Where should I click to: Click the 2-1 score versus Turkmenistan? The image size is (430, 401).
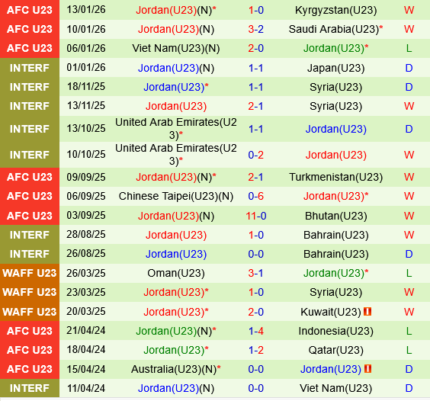click(256, 177)
